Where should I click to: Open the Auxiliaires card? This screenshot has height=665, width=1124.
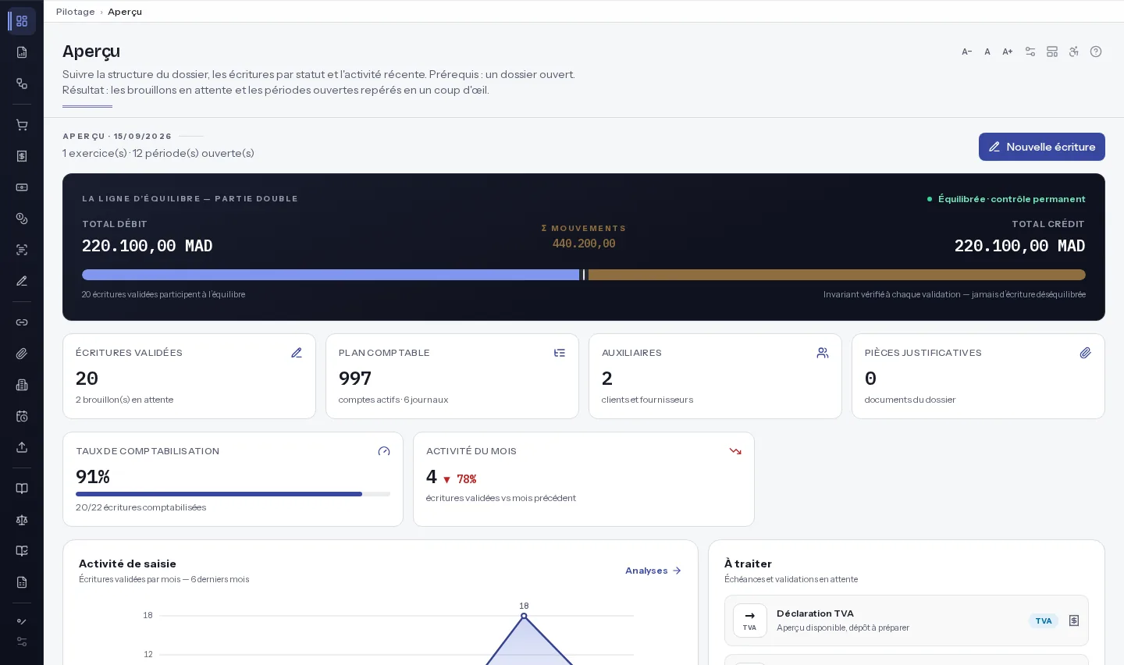pyautogui.click(x=715, y=376)
